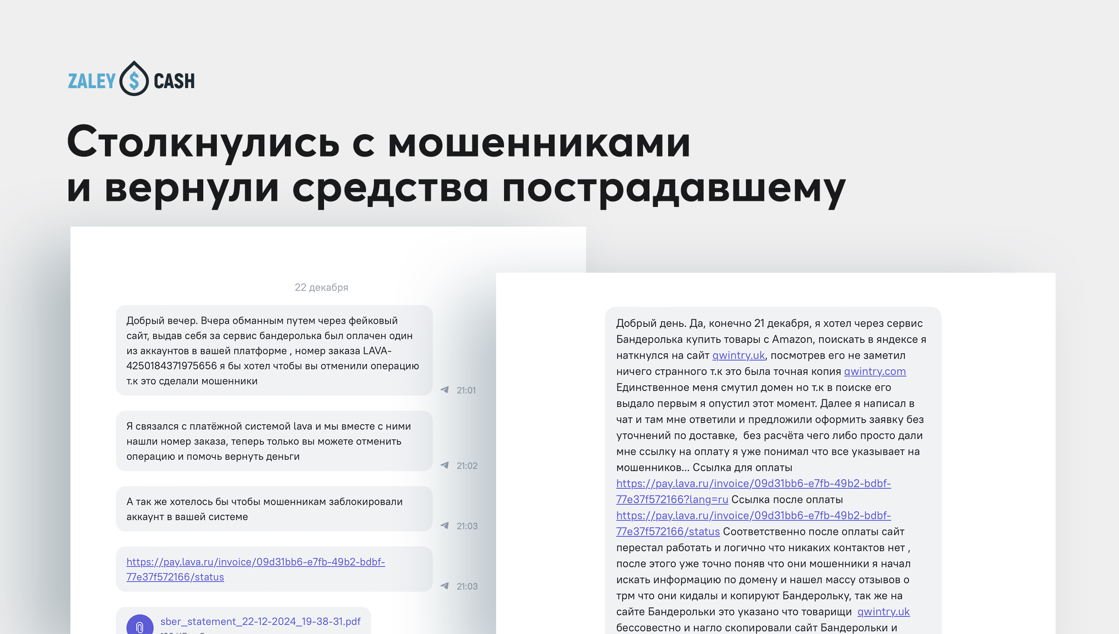Open the pay.lava.ru invoice link ending in ?lang=ru
This screenshot has height=634, width=1119.
[753, 491]
